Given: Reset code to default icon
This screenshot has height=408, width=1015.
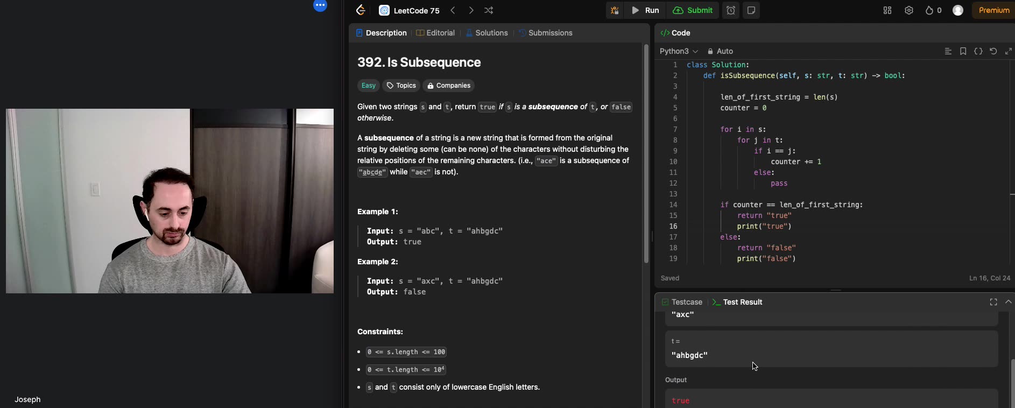Looking at the screenshot, I should [993, 51].
